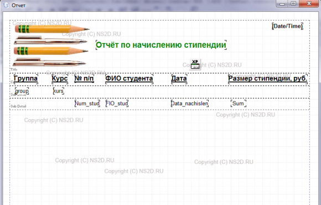Viewport: 321px width, 205px height.
Task: Select the № п/п header label
Action: (x=84, y=79)
